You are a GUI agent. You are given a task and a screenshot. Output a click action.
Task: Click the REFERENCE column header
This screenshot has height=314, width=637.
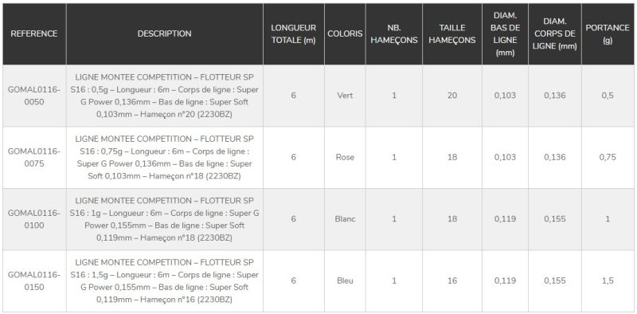(34, 33)
